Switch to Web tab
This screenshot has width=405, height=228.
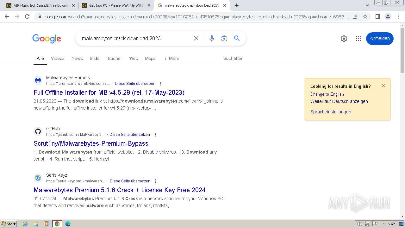134,58
